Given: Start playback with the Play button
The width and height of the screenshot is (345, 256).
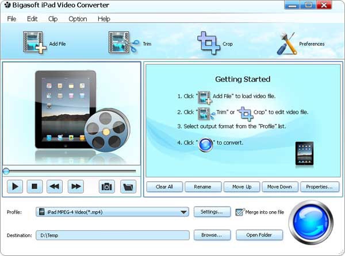Looking at the screenshot, I should tap(15, 187).
